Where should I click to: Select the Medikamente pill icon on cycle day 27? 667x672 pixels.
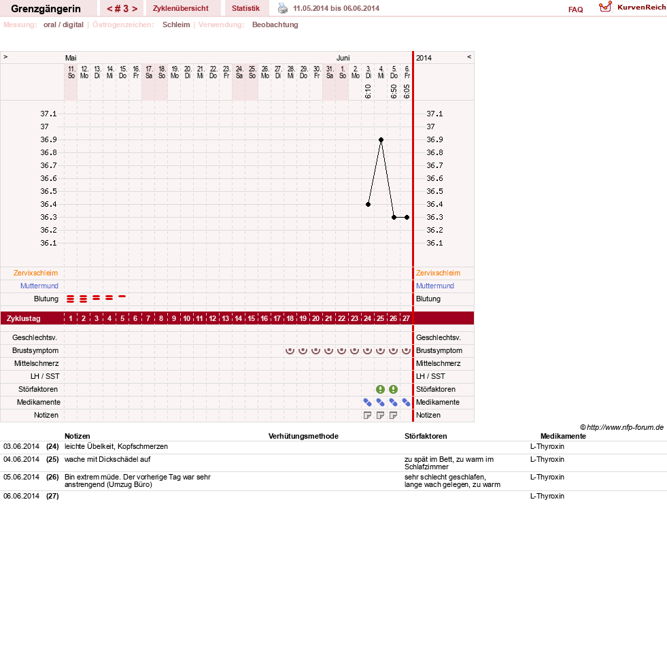[x=406, y=402]
